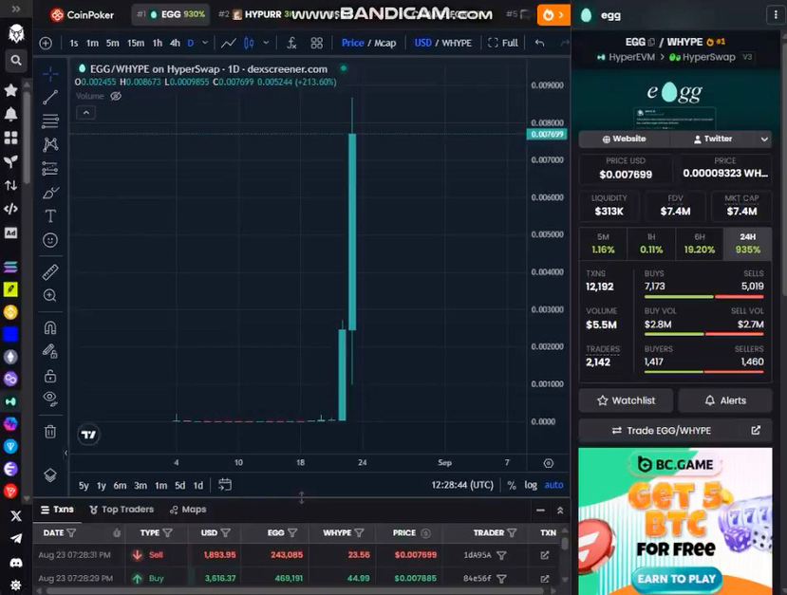Expand more social links chevron
The height and width of the screenshot is (595, 787).
pyautogui.click(x=764, y=139)
